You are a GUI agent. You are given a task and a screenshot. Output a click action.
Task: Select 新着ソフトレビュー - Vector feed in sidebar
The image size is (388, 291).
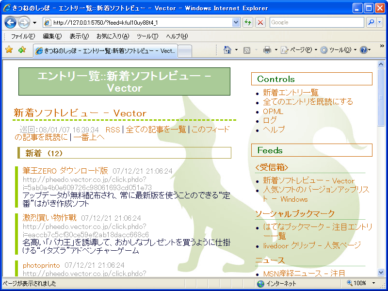[x=309, y=181]
